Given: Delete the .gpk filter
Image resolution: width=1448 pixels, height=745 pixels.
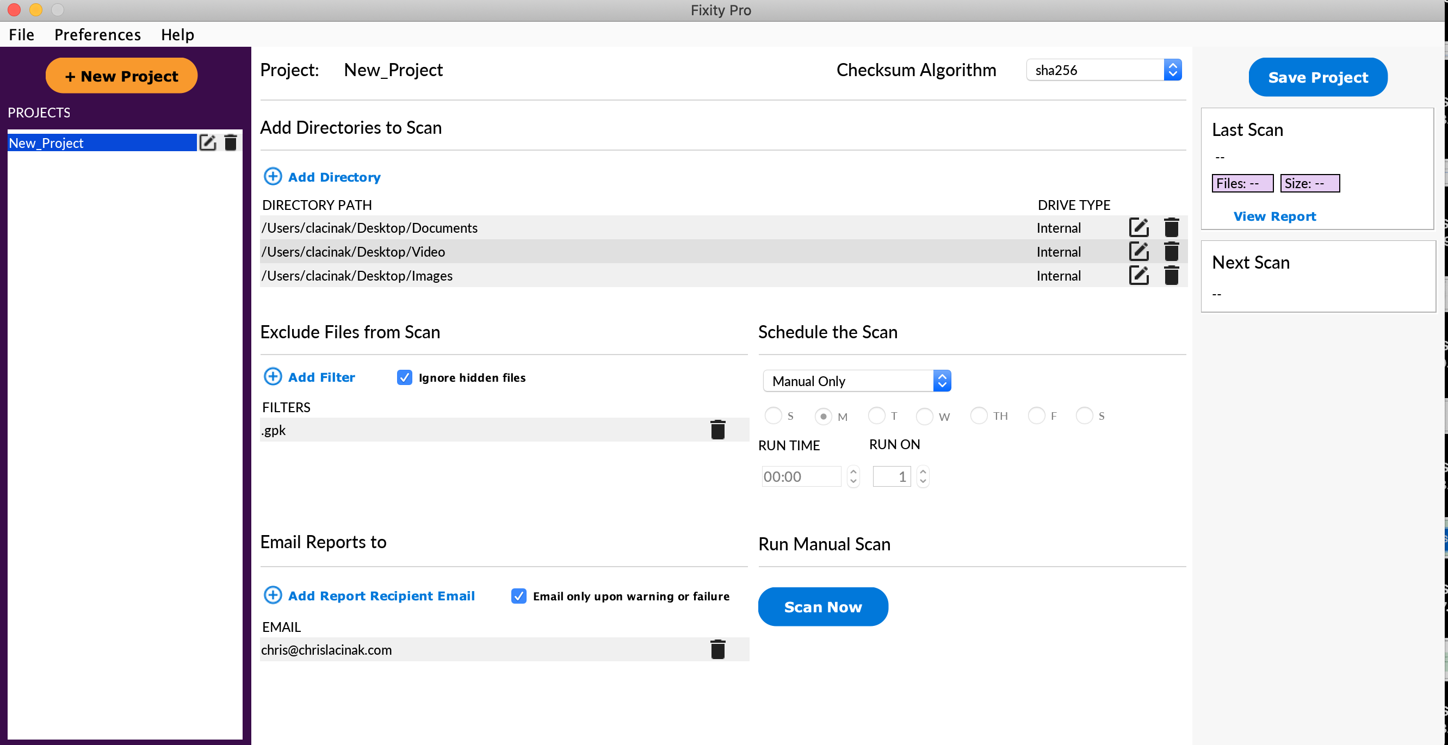Looking at the screenshot, I should pyautogui.click(x=718, y=430).
